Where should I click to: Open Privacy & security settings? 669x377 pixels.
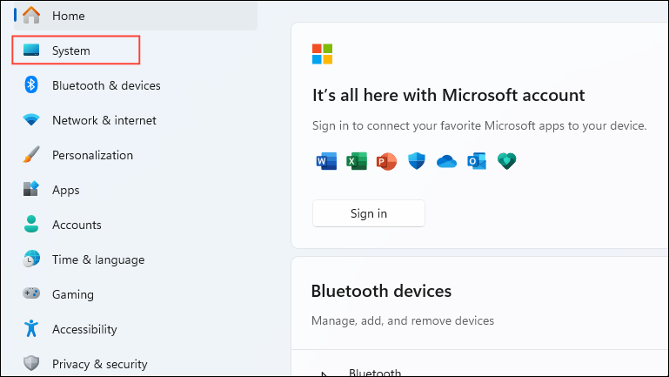[x=99, y=364]
